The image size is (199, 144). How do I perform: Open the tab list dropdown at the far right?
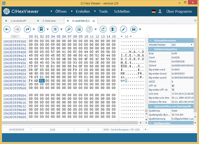[195, 21]
